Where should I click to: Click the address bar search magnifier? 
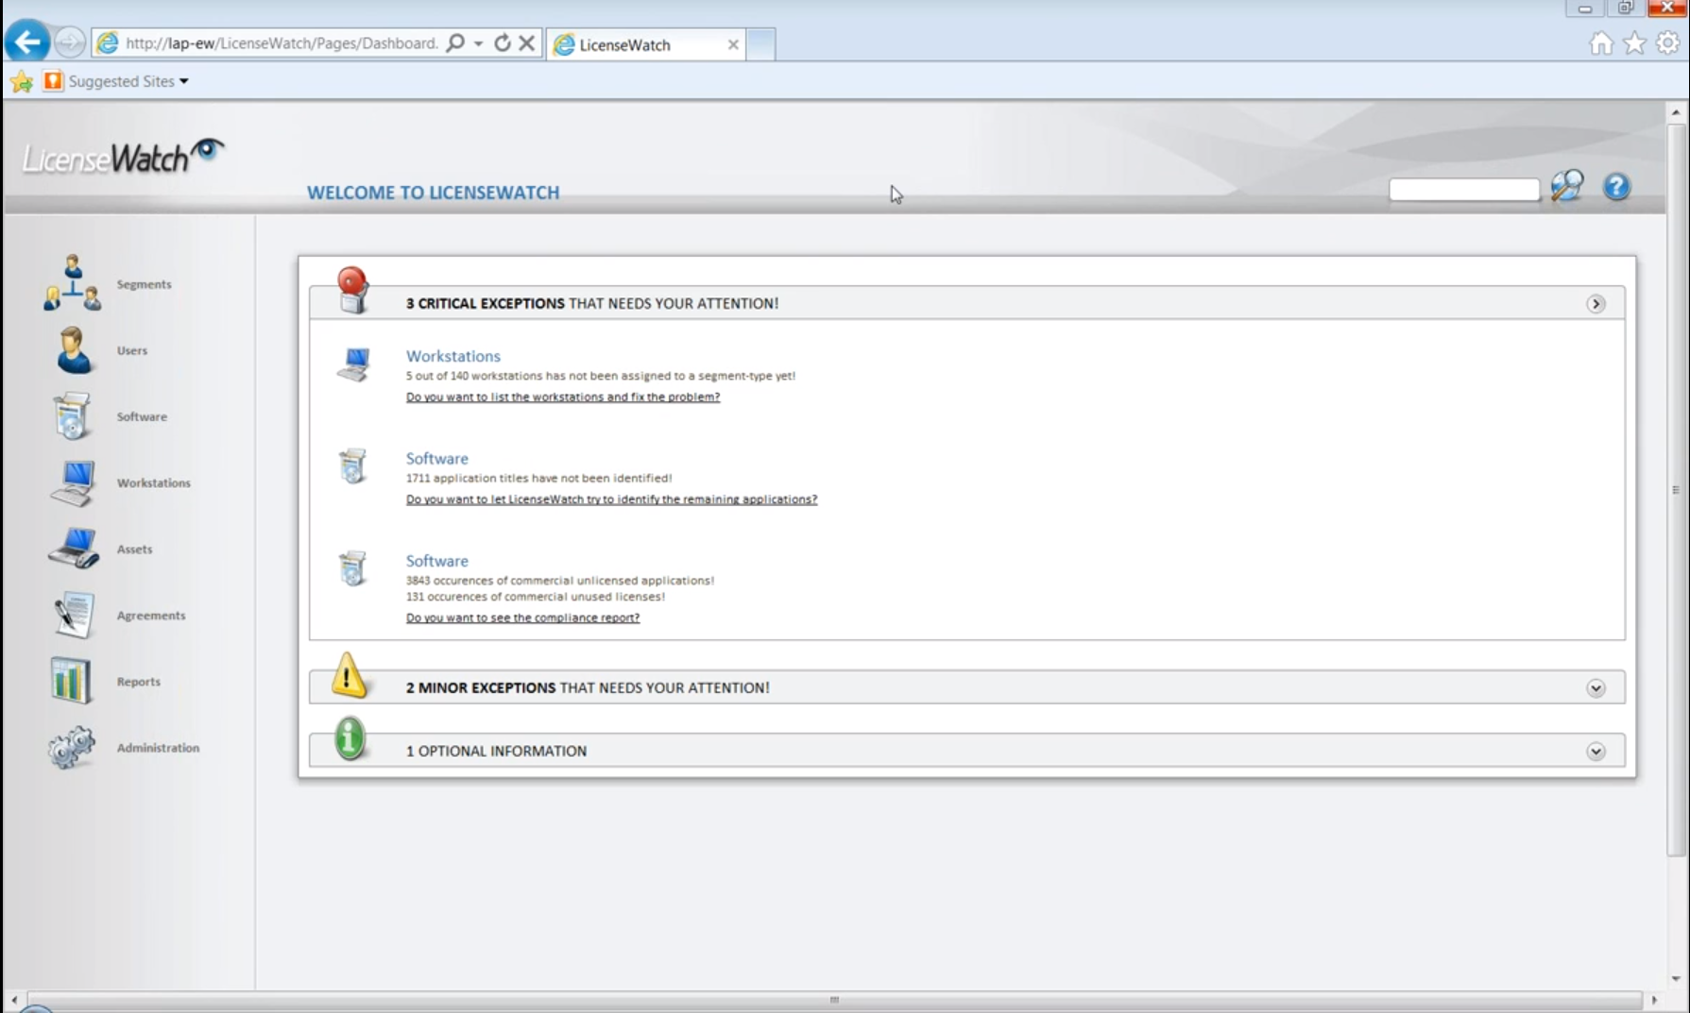coord(455,42)
